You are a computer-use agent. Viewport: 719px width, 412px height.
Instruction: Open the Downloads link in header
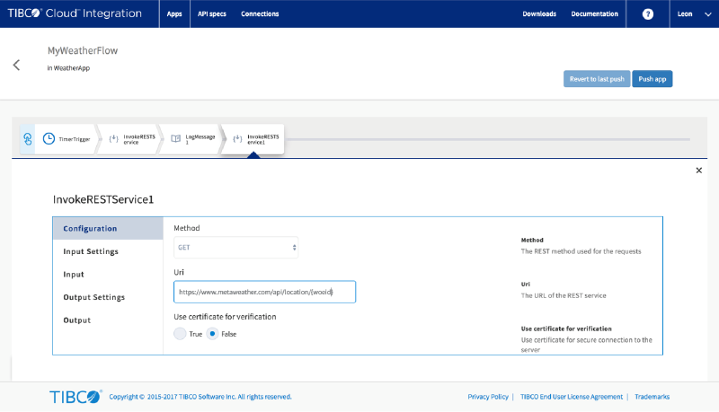(539, 13)
